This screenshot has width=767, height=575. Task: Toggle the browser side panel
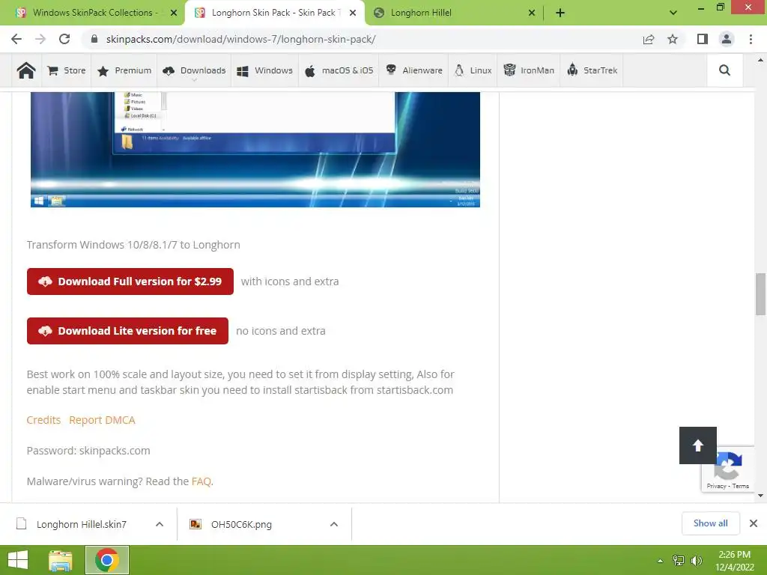pyautogui.click(x=703, y=39)
